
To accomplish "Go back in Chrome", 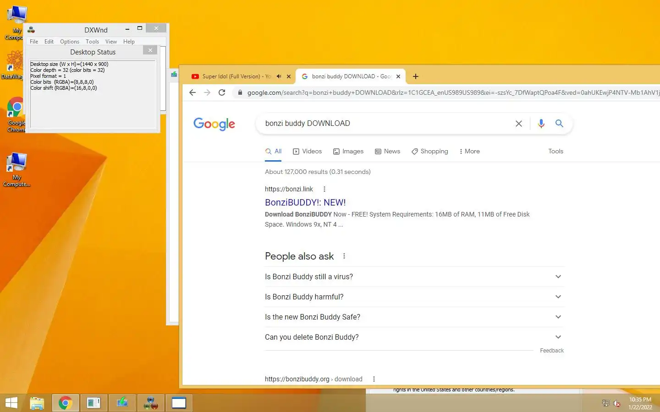I will (x=192, y=92).
